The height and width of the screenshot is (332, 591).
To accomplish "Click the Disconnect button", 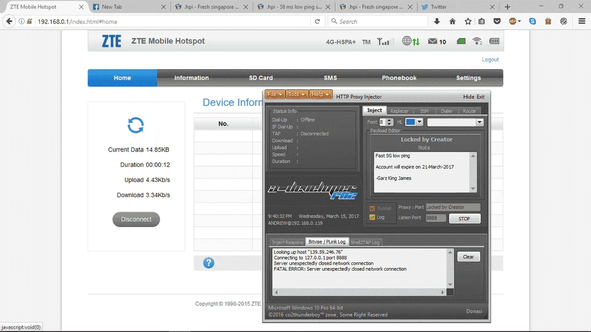I will pyautogui.click(x=136, y=219).
